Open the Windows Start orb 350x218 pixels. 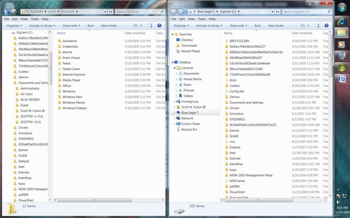coord(342,8)
